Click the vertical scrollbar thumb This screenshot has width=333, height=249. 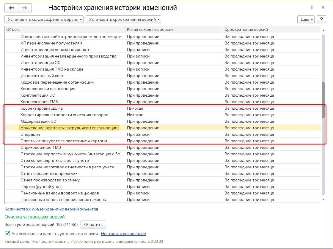coord(323,100)
